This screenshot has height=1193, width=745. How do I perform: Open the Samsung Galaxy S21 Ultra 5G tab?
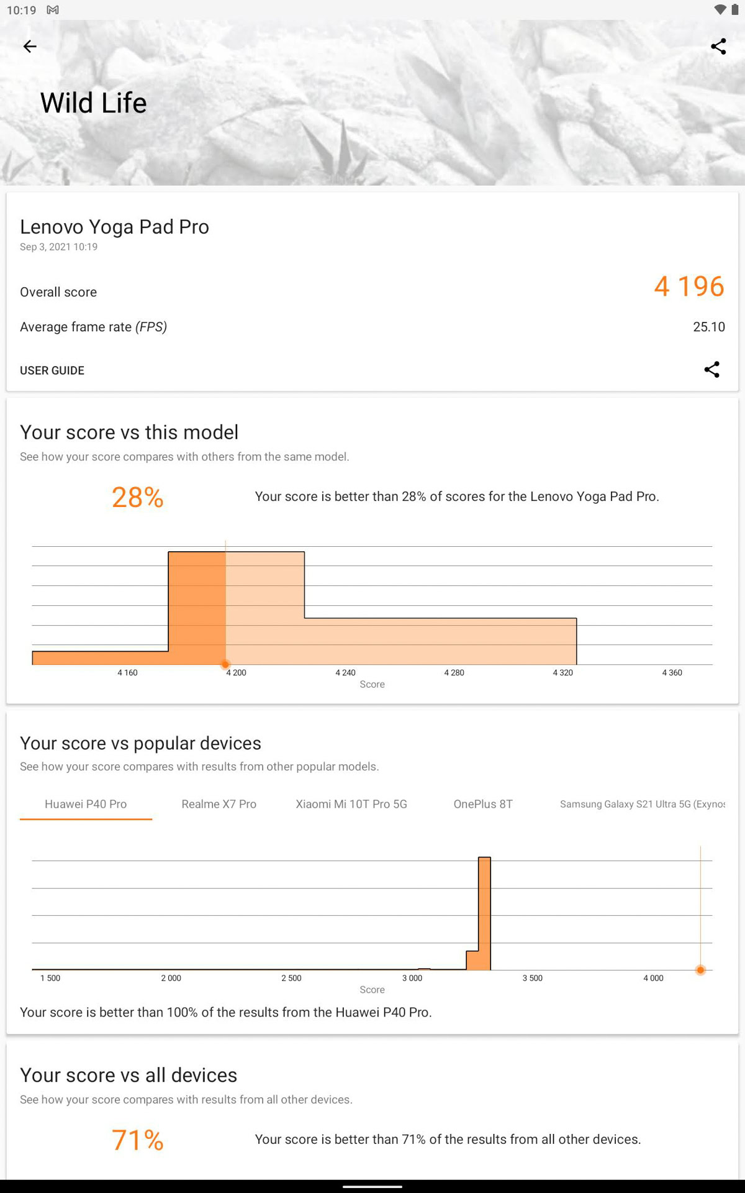coord(642,804)
